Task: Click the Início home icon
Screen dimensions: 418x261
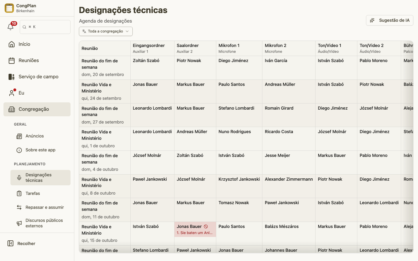Action: coord(12,44)
